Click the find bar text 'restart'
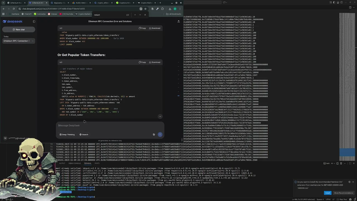Screen dimensions: 357x201 tap(97, 15)
